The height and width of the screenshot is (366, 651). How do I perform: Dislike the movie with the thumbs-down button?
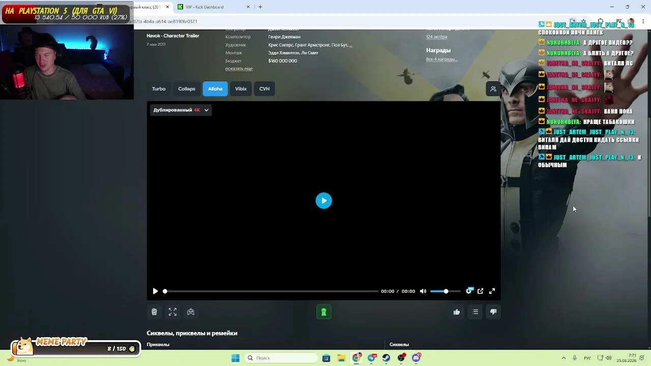coord(493,312)
